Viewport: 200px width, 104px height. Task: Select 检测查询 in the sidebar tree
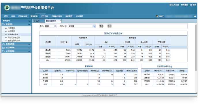pyautogui.click(x=11, y=28)
